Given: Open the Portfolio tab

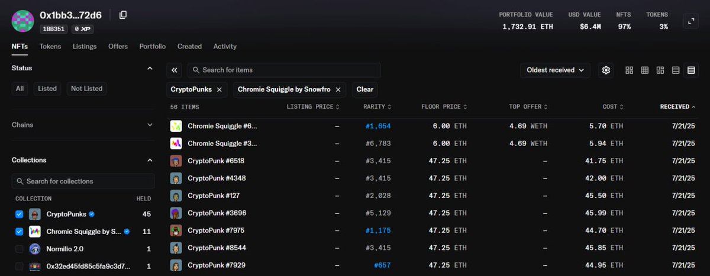Looking at the screenshot, I should pyautogui.click(x=153, y=46).
